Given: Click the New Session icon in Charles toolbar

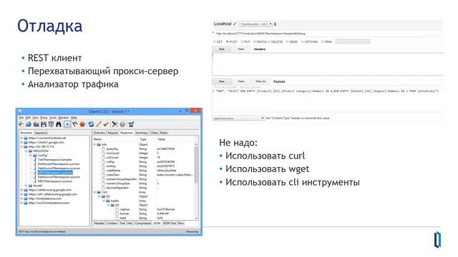Looking at the screenshot, I should [x=21, y=124].
